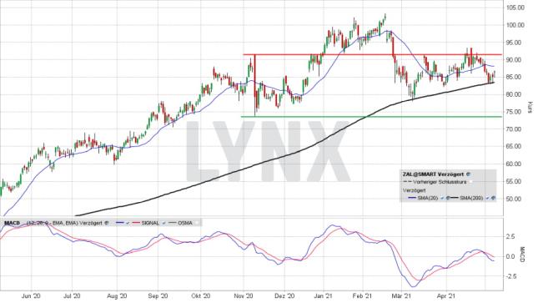Select the Jan '21 date label
538x303 pixels.
tap(324, 295)
